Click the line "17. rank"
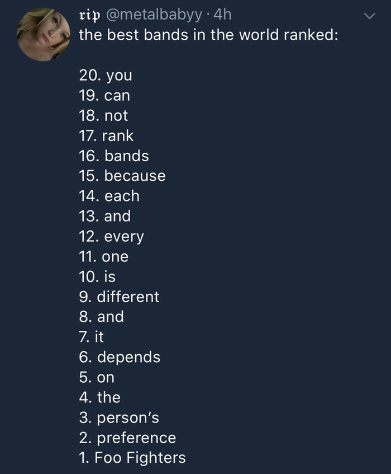 point(106,135)
